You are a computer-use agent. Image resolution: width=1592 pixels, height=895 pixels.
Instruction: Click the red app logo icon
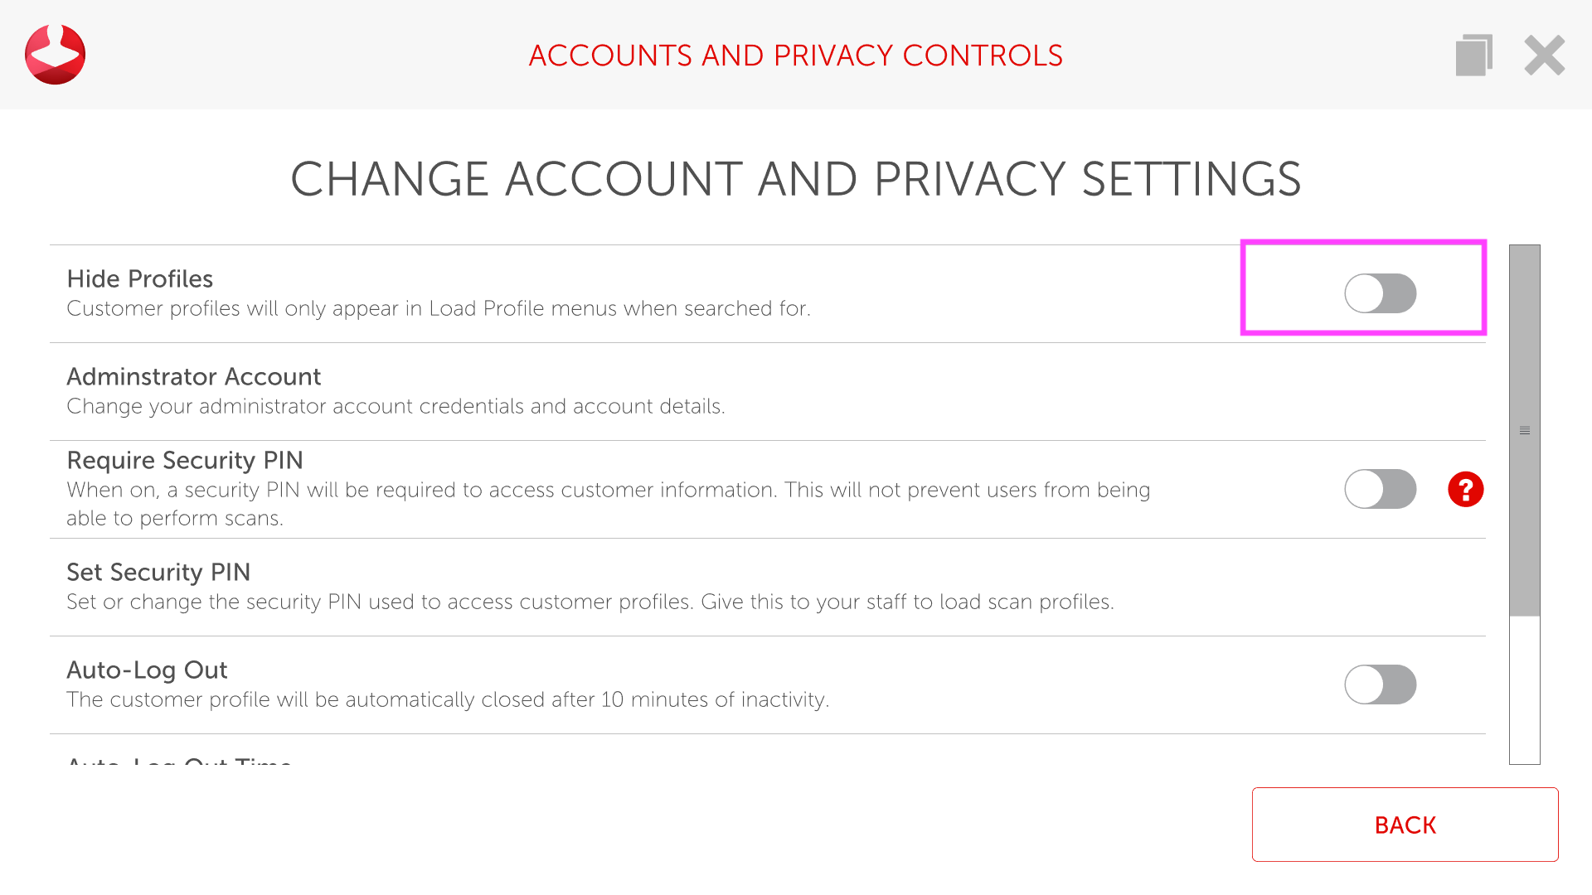click(x=55, y=55)
